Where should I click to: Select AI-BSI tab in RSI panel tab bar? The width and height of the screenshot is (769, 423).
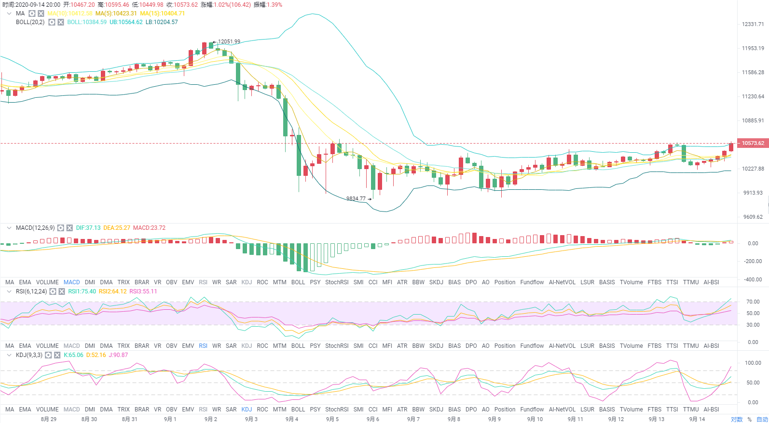point(711,346)
